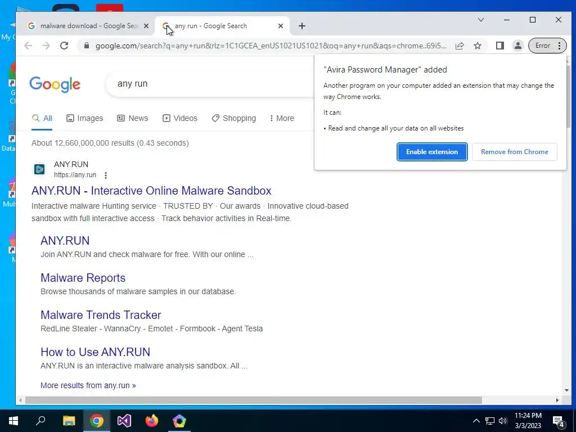Open File Explorer from taskbar
The image size is (576, 432).
click(69, 421)
